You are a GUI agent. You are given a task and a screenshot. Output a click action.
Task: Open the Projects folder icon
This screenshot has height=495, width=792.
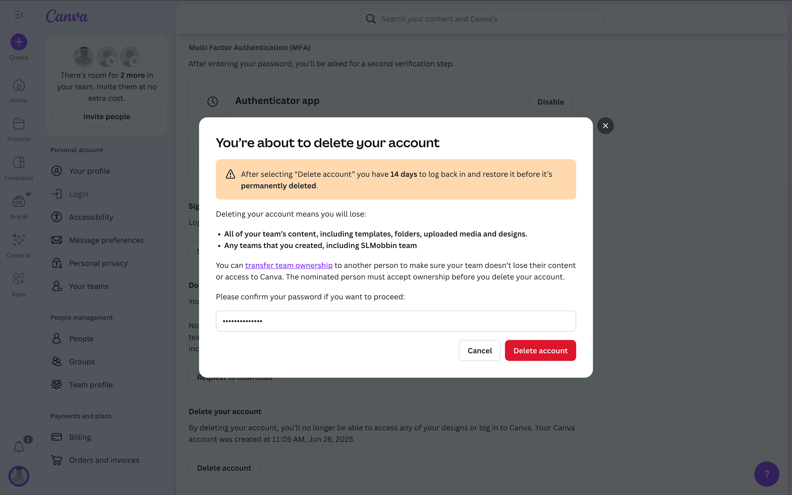[x=19, y=124]
